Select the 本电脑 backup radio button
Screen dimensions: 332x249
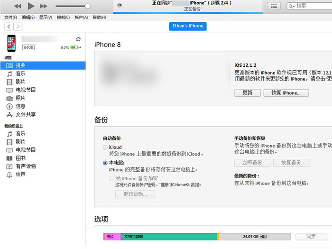105,163
